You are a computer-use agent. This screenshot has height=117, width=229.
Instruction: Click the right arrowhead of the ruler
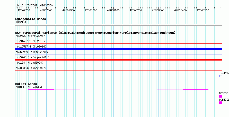click(221, 8)
